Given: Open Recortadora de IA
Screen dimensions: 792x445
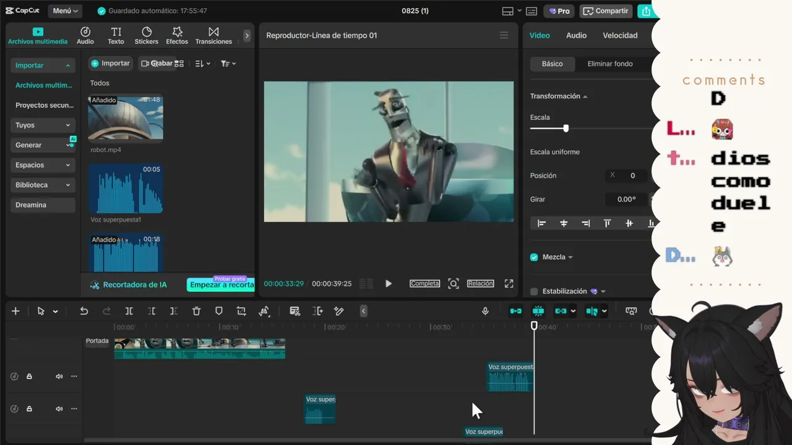Looking at the screenshot, I should tap(129, 285).
